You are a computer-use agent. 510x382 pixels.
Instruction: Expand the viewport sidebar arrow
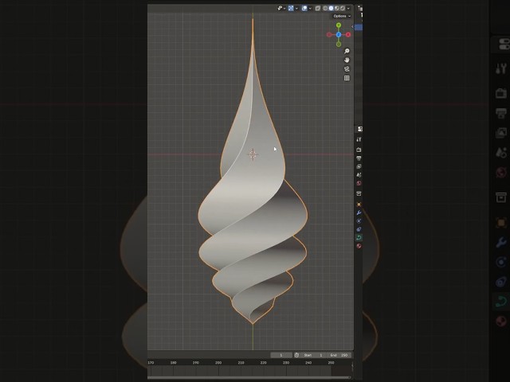[x=352, y=26]
